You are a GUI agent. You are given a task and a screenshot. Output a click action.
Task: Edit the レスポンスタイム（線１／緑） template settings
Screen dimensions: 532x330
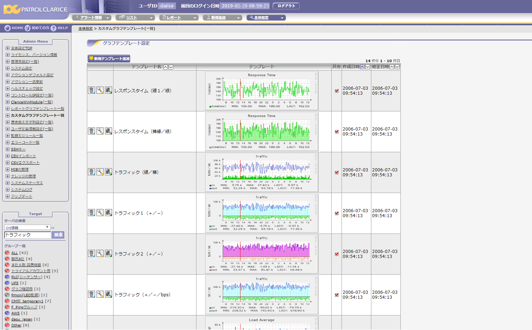[100, 90]
